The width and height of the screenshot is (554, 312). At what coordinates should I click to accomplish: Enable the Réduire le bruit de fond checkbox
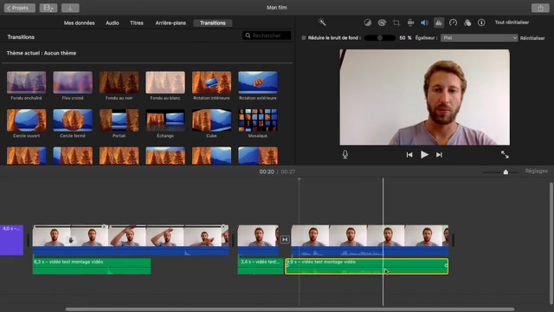(x=304, y=38)
